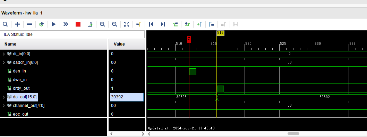367x137 pixels.
Task: Expand the di_in[0:0] bus
Action: 3,54
